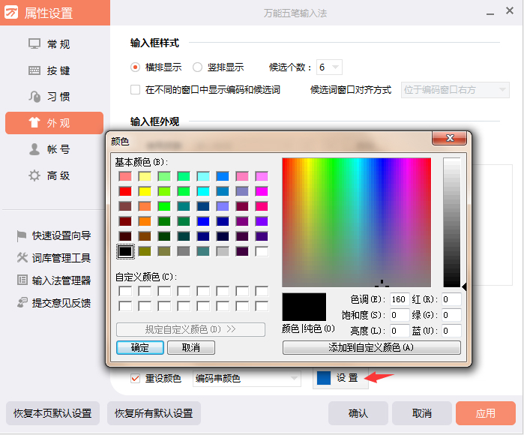Pick the selected black basic color swatch
The width and height of the screenshot is (524, 435).
(x=125, y=251)
